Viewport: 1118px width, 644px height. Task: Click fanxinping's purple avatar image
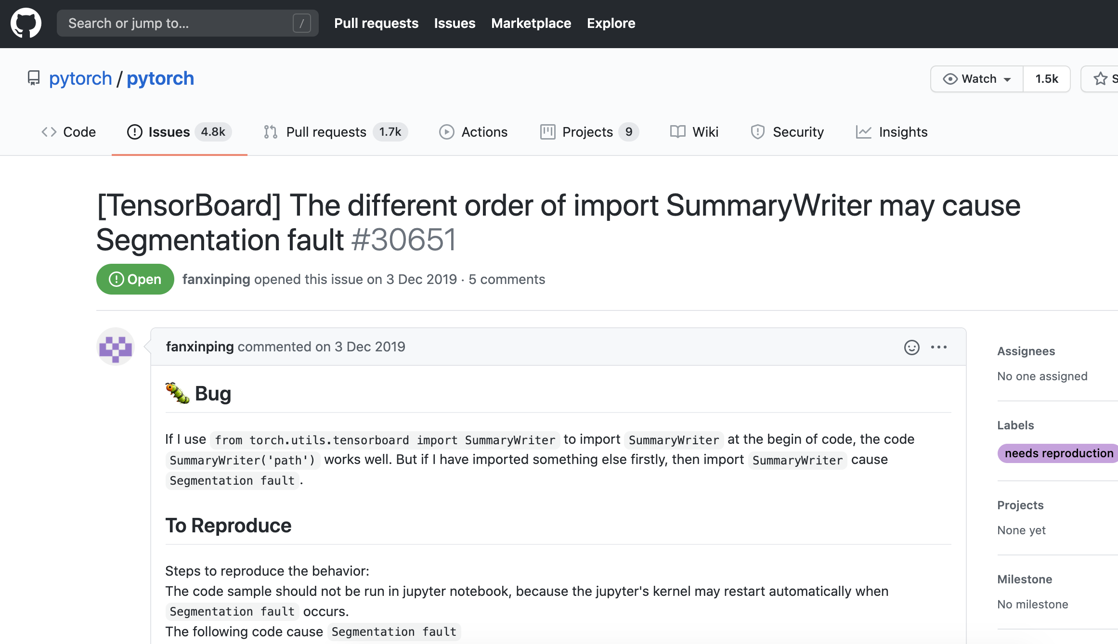116,347
